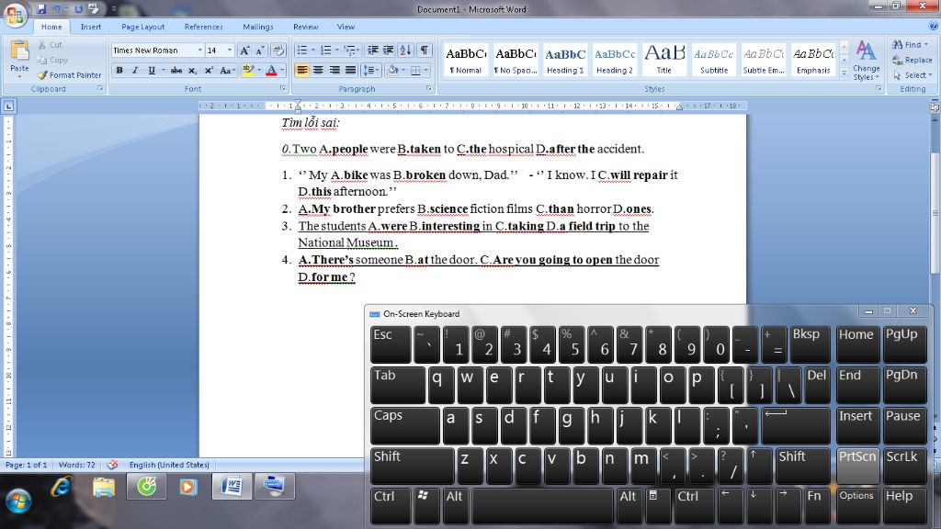
Task: Click Shrink Font button
Action: 260,51
